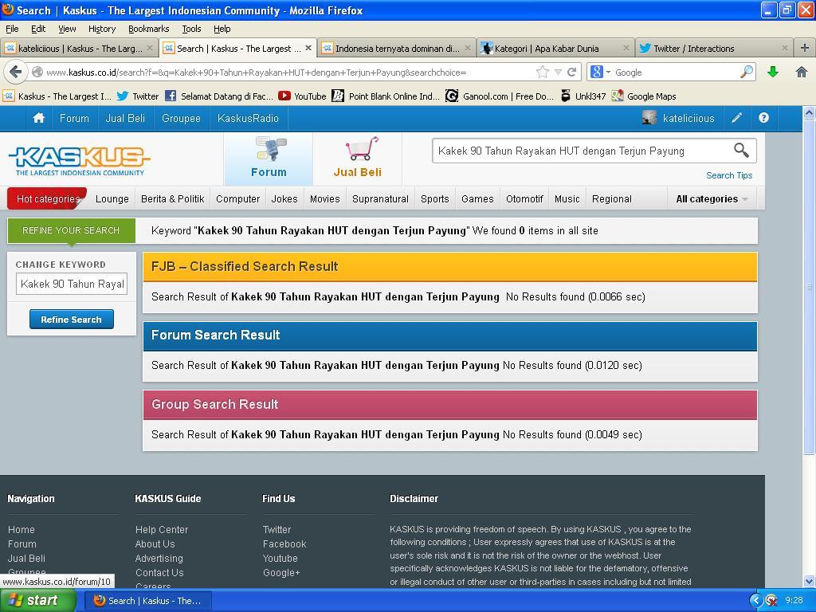Click the kateliciious username

[x=688, y=118]
